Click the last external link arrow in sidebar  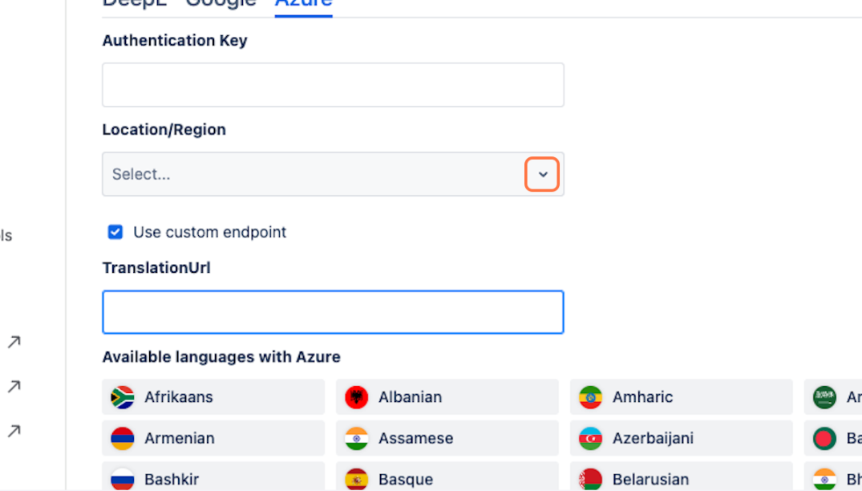pyautogui.click(x=14, y=432)
